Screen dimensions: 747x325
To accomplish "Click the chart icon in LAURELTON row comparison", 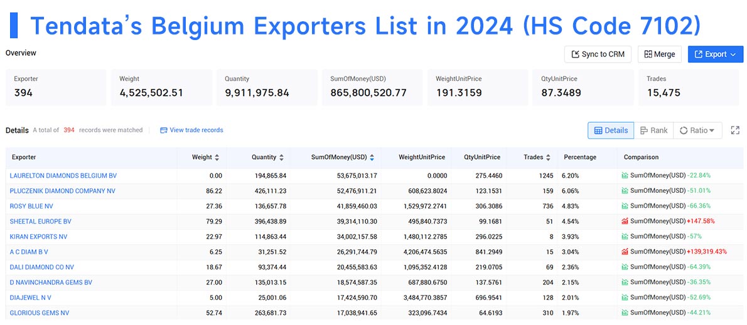I will click(x=625, y=176).
